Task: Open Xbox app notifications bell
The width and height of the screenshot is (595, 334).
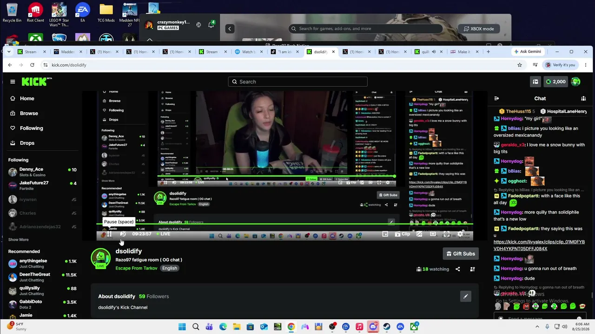Action: [211, 25]
